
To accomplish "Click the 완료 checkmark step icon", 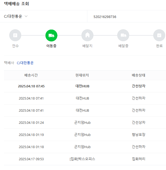I will pos(159,35).
